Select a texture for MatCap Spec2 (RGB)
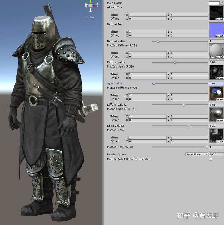This screenshot has height=225, width=224. (x=219, y=120)
